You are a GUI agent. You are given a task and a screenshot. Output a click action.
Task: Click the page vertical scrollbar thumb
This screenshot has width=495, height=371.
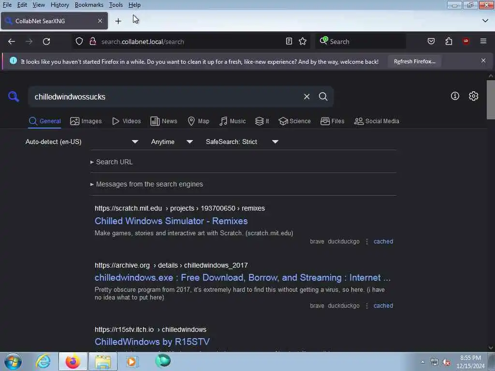pyautogui.click(x=491, y=100)
